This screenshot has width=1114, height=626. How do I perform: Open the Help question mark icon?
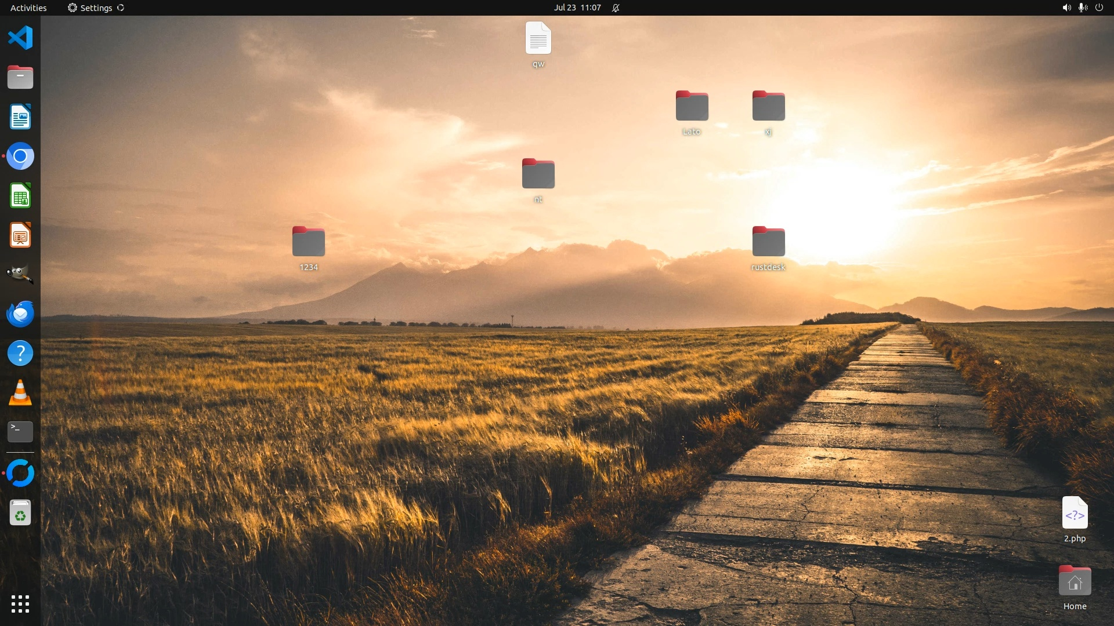click(20, 353)
